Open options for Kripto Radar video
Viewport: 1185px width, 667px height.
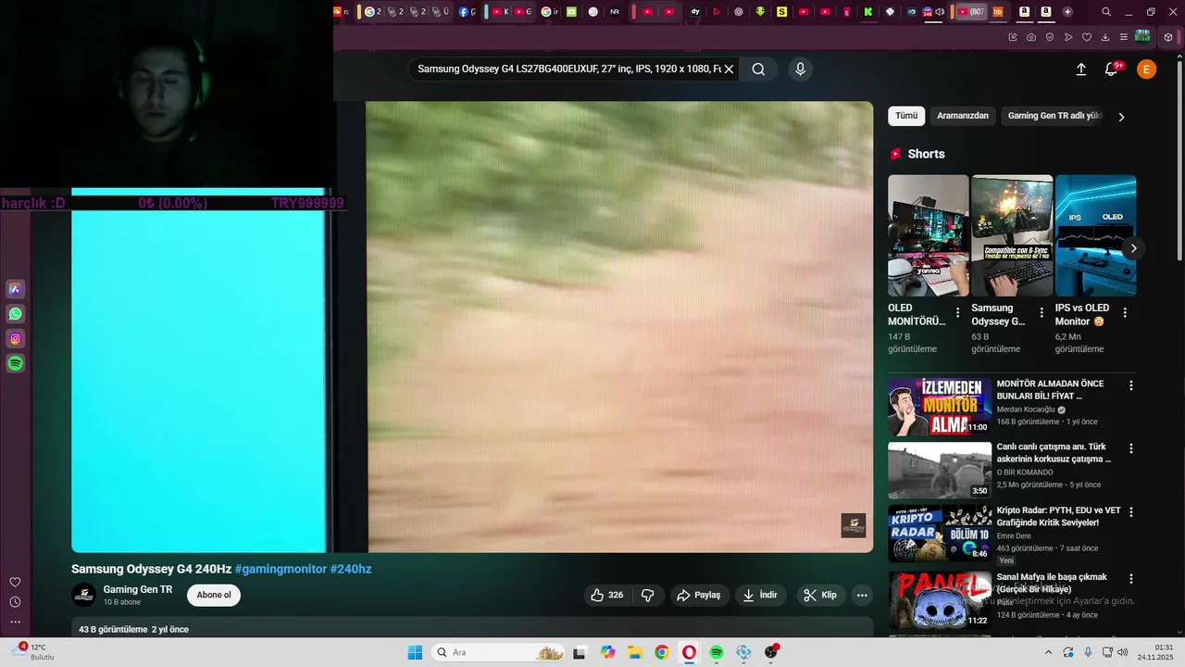pos(1130,511)
